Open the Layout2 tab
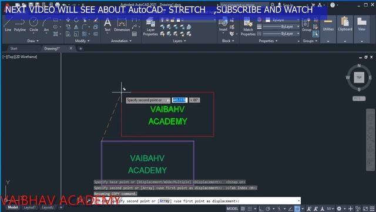 pyautogui.click(x=48, y=207)
